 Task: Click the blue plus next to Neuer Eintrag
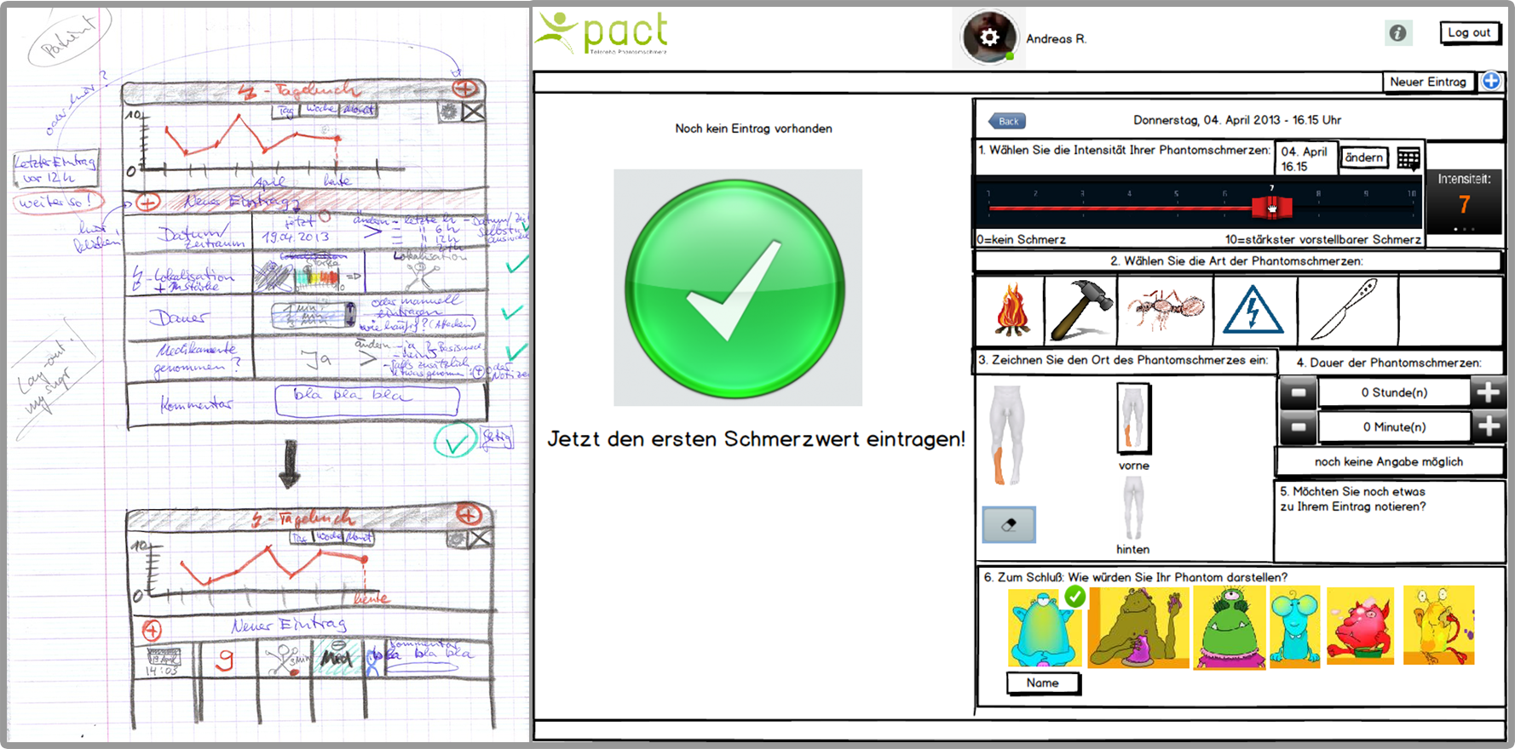coord(1490,81)
